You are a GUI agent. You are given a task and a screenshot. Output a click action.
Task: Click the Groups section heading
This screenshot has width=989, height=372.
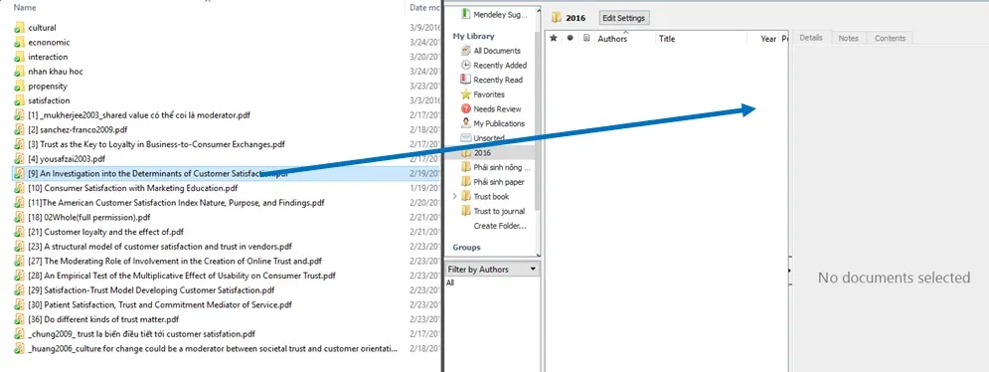[x=466, y=247]
